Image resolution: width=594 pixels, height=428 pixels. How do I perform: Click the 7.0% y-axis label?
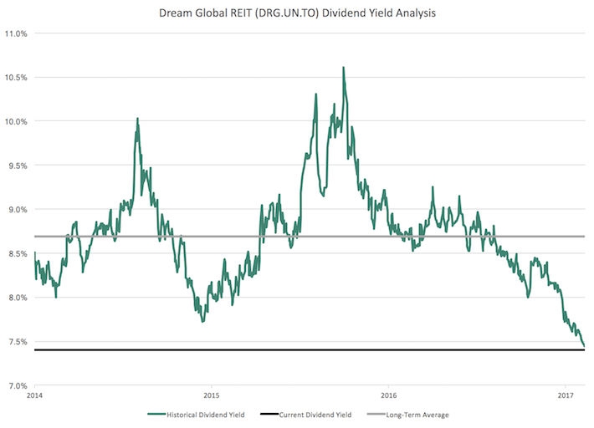tap(18, 385)
